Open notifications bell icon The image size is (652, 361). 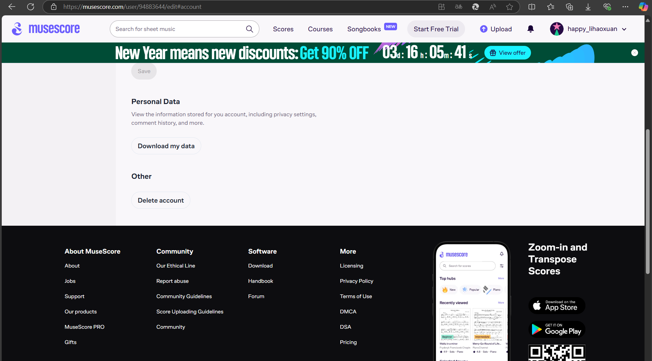(531, 29)
